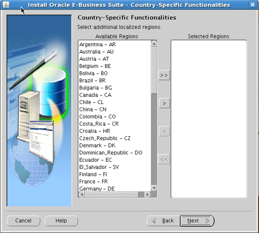
Task: Click the vertical scrollbar thumb of Available Regions
Action: (x=154, y=70)
